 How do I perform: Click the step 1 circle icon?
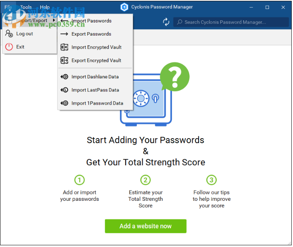pyautogui.click(x=80, y=180)
